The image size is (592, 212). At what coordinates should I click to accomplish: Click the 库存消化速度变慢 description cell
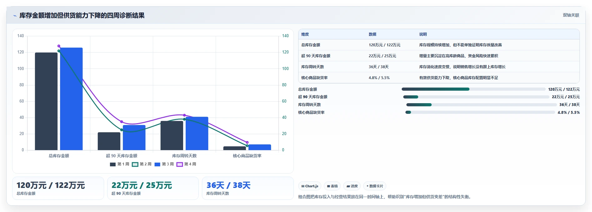(x=462, y=67)
